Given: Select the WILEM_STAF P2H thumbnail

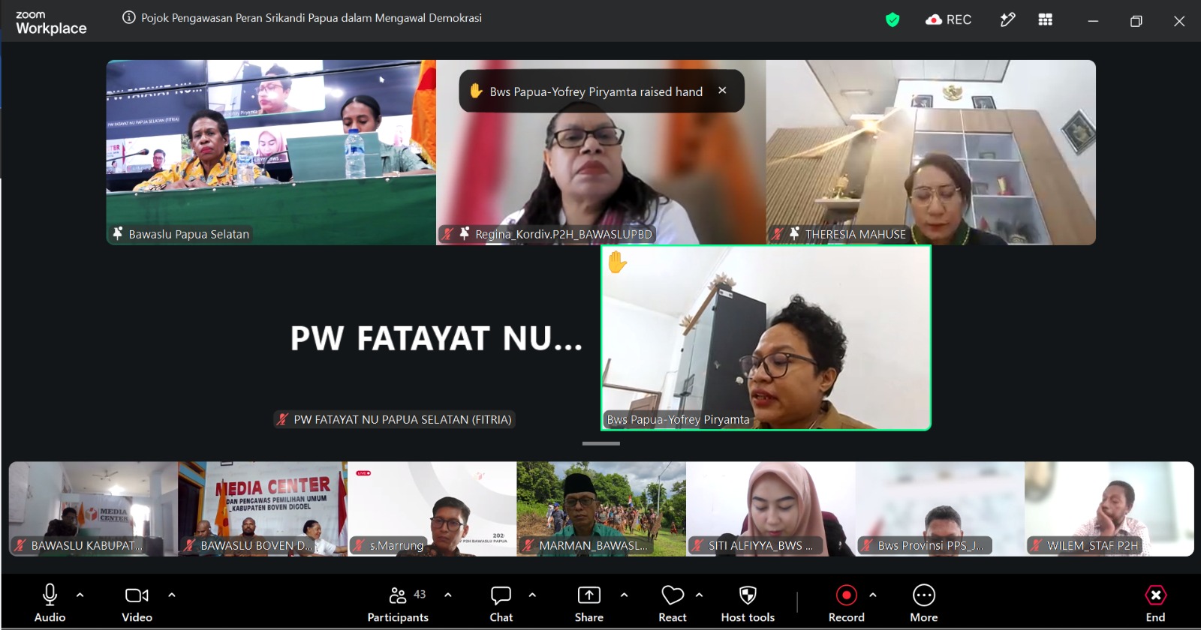Looking at the screenshot, I should click(x=1109, y=508).
